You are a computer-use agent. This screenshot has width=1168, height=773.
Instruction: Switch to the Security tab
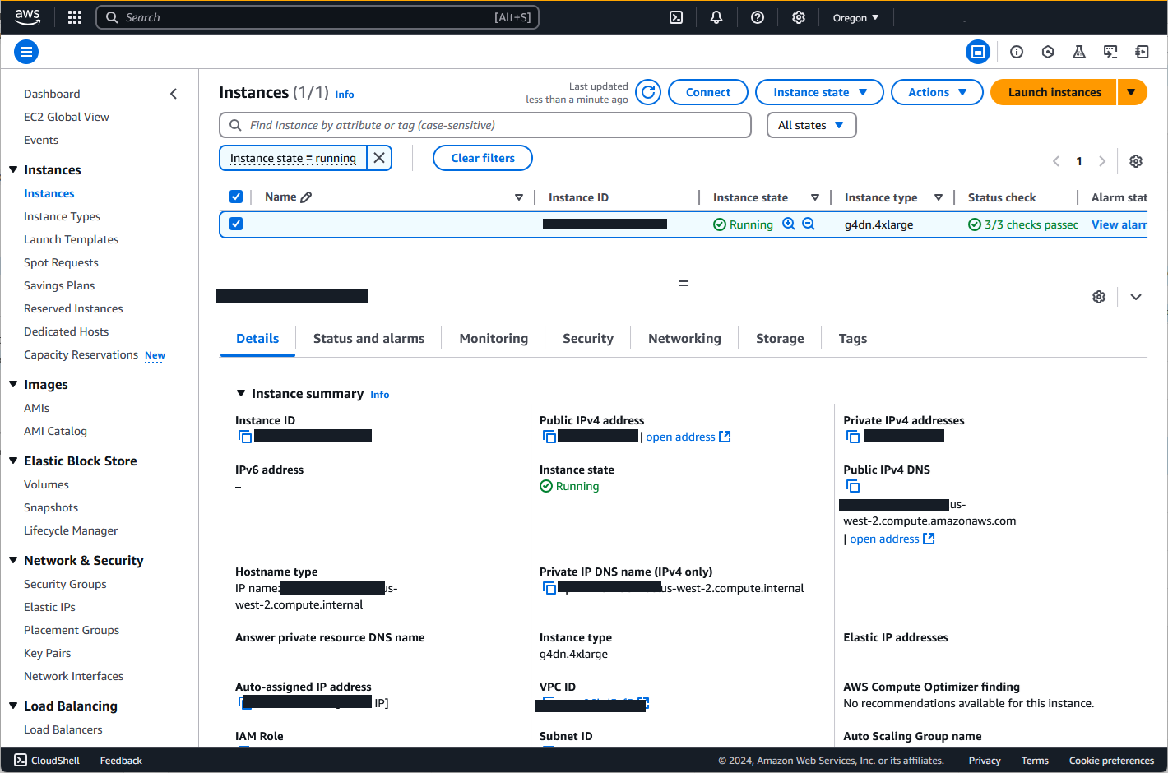pyautogui.click(x=588, y=338)
